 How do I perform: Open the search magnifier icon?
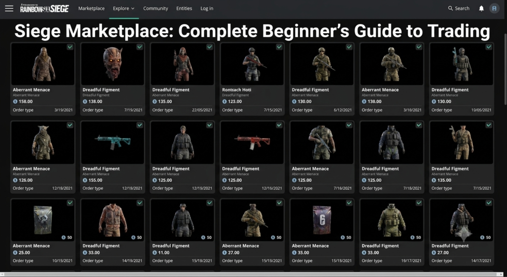click(450, 8)
